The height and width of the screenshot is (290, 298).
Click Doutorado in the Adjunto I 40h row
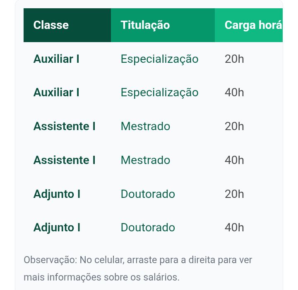(148, 228)
